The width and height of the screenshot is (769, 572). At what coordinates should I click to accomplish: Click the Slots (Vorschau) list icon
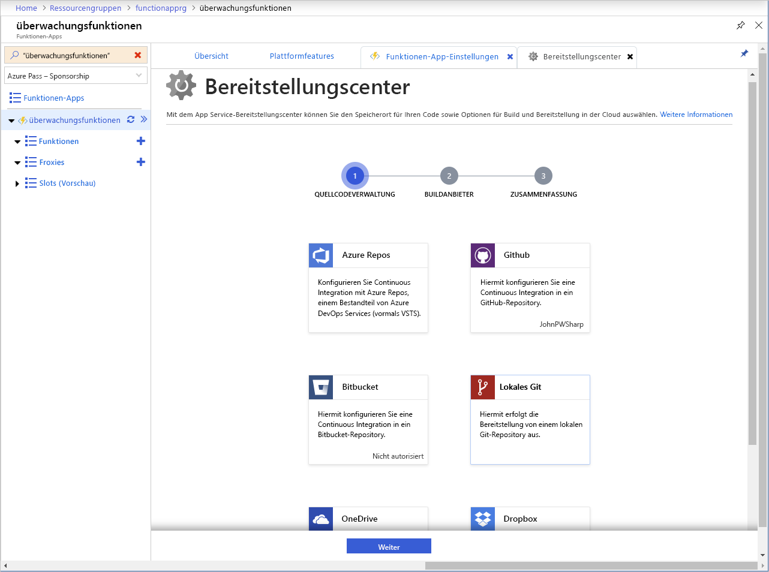pos(31,183)
